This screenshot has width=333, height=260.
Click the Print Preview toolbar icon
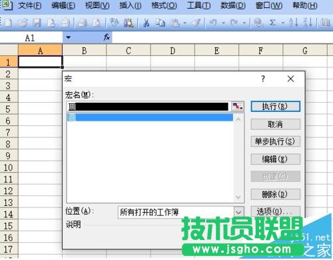click(x=97, y=23)
